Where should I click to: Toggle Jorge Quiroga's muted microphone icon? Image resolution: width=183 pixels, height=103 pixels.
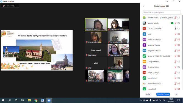[175, 73]
